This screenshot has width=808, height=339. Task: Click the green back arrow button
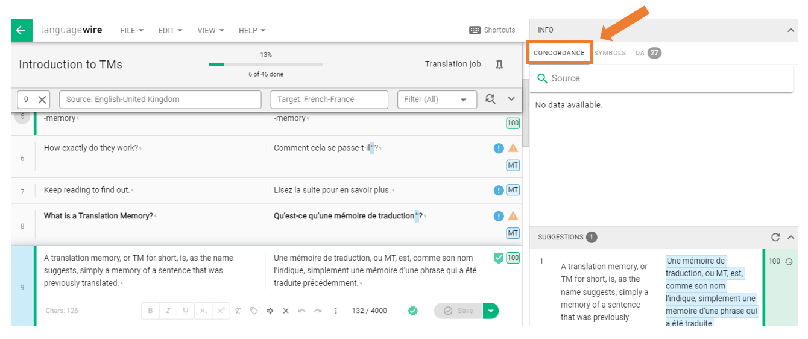(21, 30)
